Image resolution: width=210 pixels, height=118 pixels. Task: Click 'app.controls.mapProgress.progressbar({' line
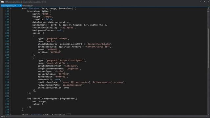[x=52, y=99]
